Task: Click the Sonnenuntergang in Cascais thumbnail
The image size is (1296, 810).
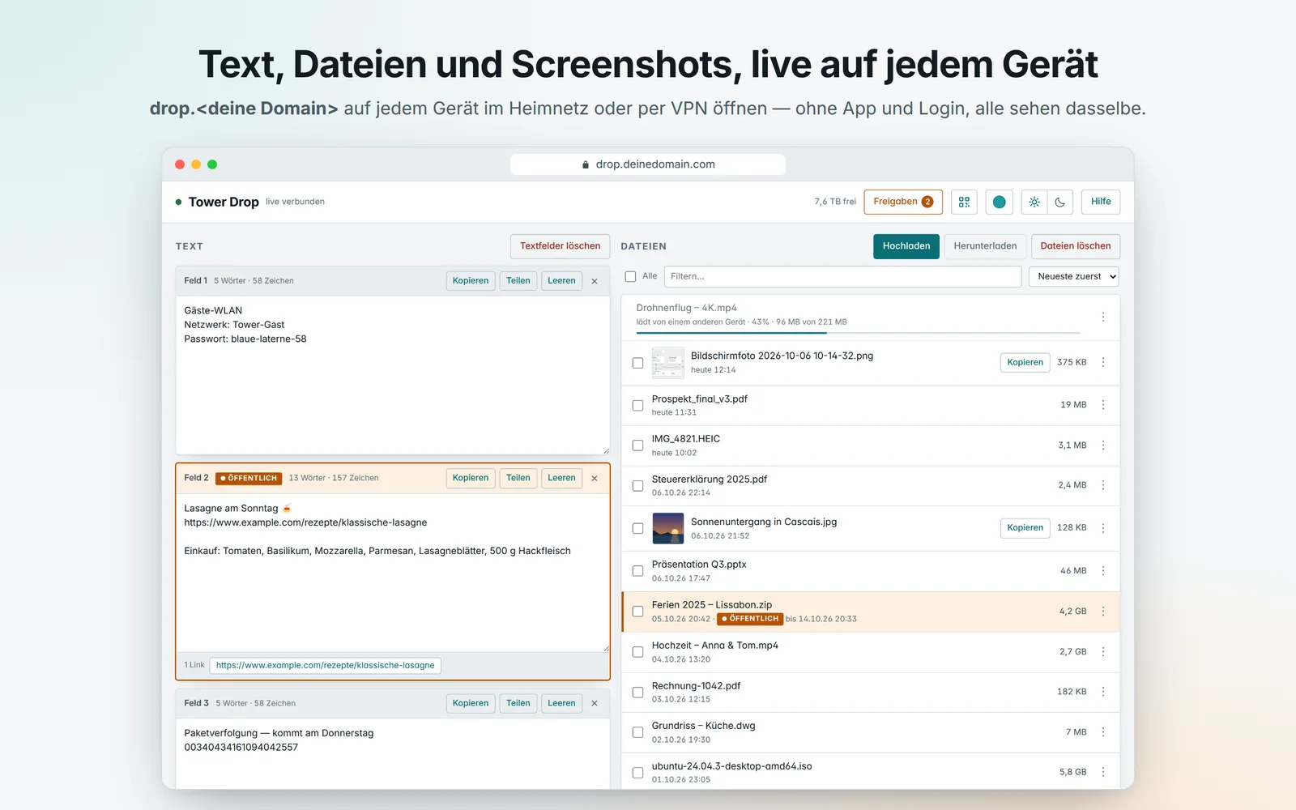Action: click(x=668, y=528)
